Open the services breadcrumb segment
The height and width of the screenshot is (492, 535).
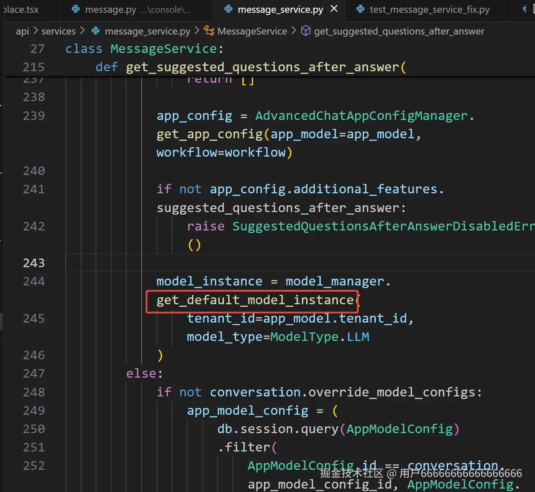[x=58, y=31]
